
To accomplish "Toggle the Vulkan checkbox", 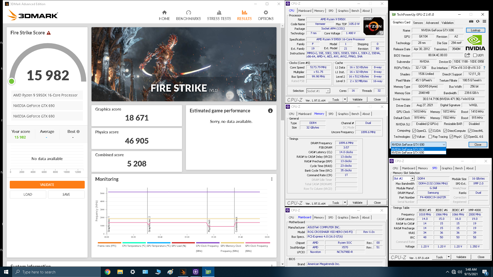I will (414, 137).
